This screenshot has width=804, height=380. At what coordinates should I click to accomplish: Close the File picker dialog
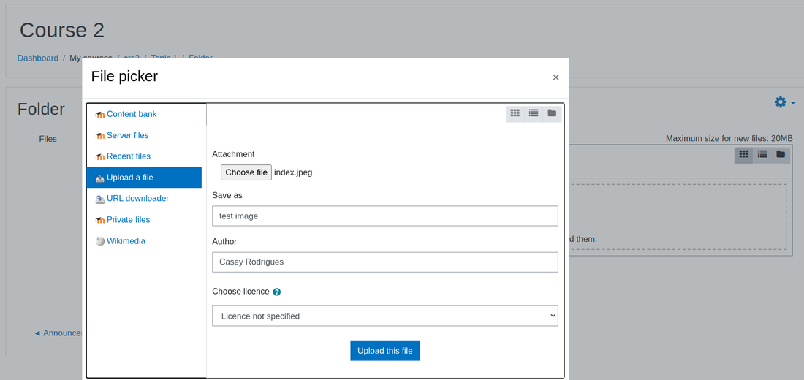(555, 77)
